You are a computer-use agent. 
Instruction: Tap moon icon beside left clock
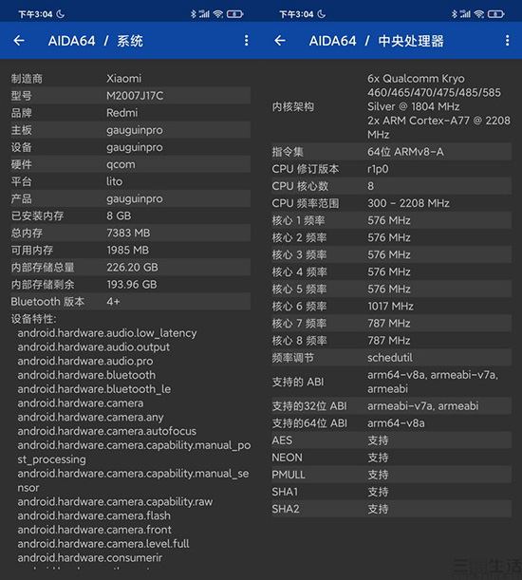point(61,14)
